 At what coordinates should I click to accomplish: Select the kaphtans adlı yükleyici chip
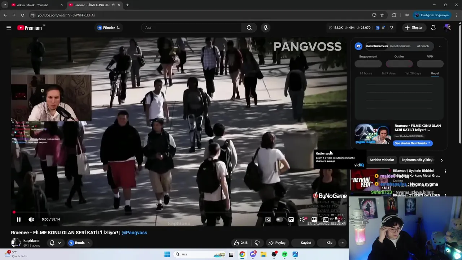coord(418,160)
